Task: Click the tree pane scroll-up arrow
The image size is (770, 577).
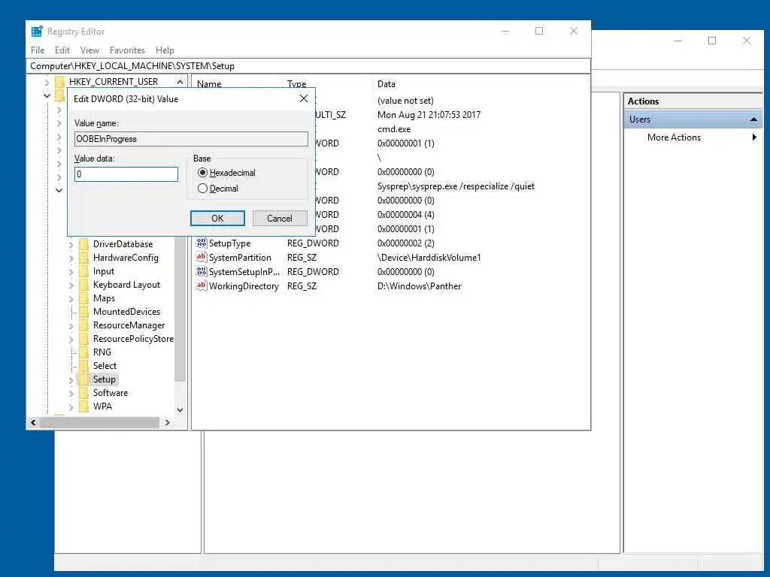Action: coord(180,82)
